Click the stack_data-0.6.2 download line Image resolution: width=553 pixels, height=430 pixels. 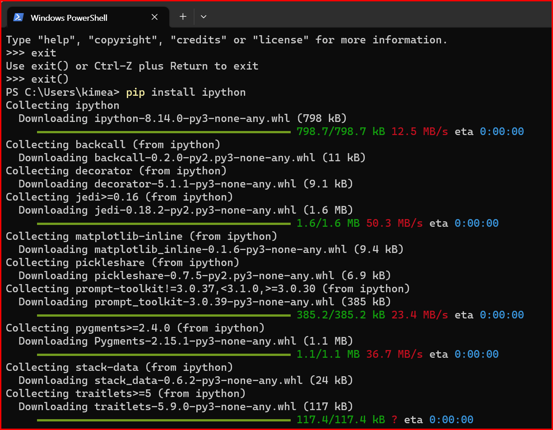point(186,380)
